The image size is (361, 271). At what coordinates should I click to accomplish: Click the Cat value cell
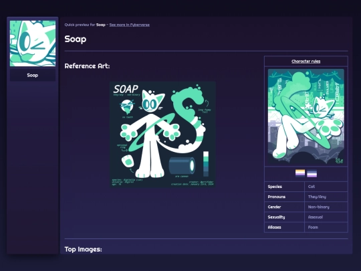click(x=326, y=187)
